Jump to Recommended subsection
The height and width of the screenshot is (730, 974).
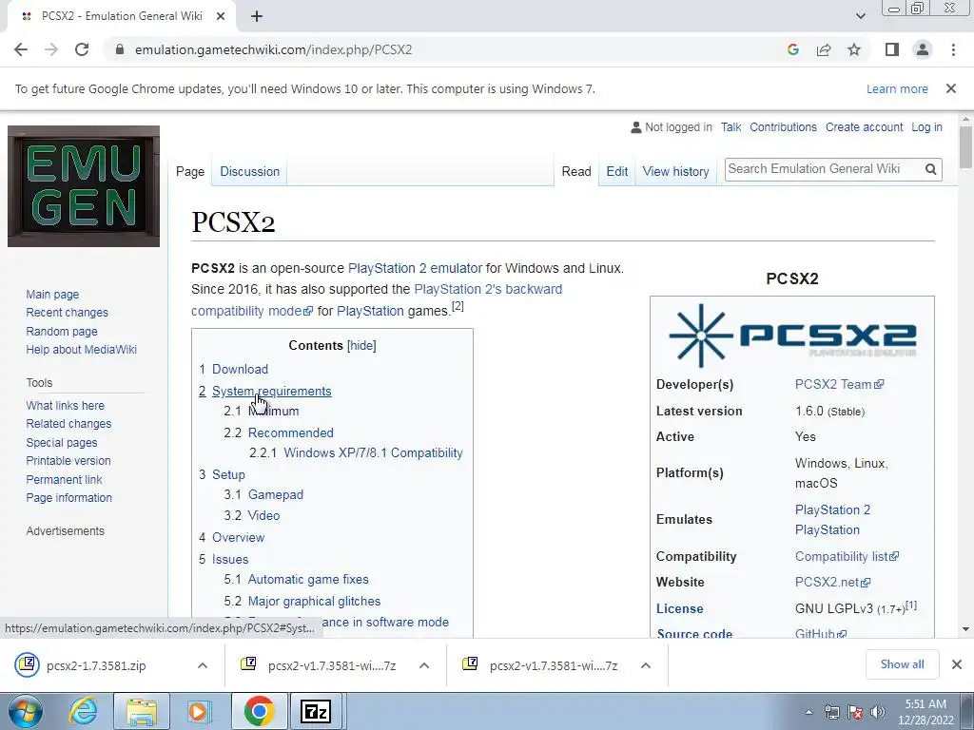pyautogui.click(x=291, y=432)
